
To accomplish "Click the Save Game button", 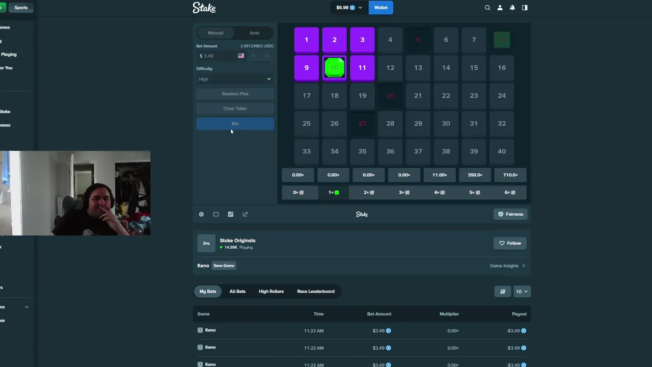I will [224, 266].
